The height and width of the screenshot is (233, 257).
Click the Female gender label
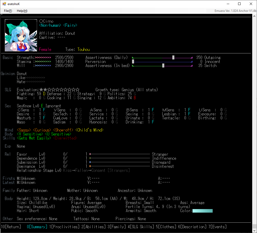[45, 49]
